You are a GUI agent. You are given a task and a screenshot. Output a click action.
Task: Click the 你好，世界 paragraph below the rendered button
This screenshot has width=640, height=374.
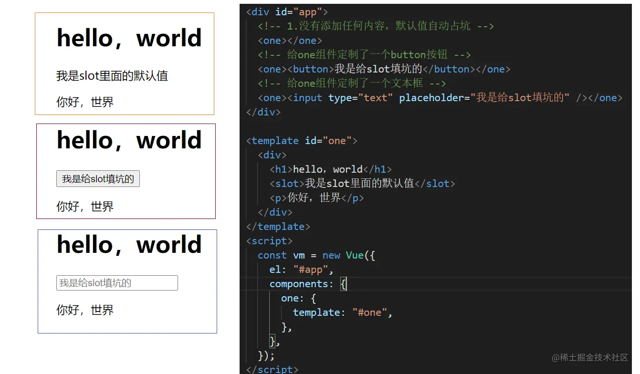(x=85, y=207)
